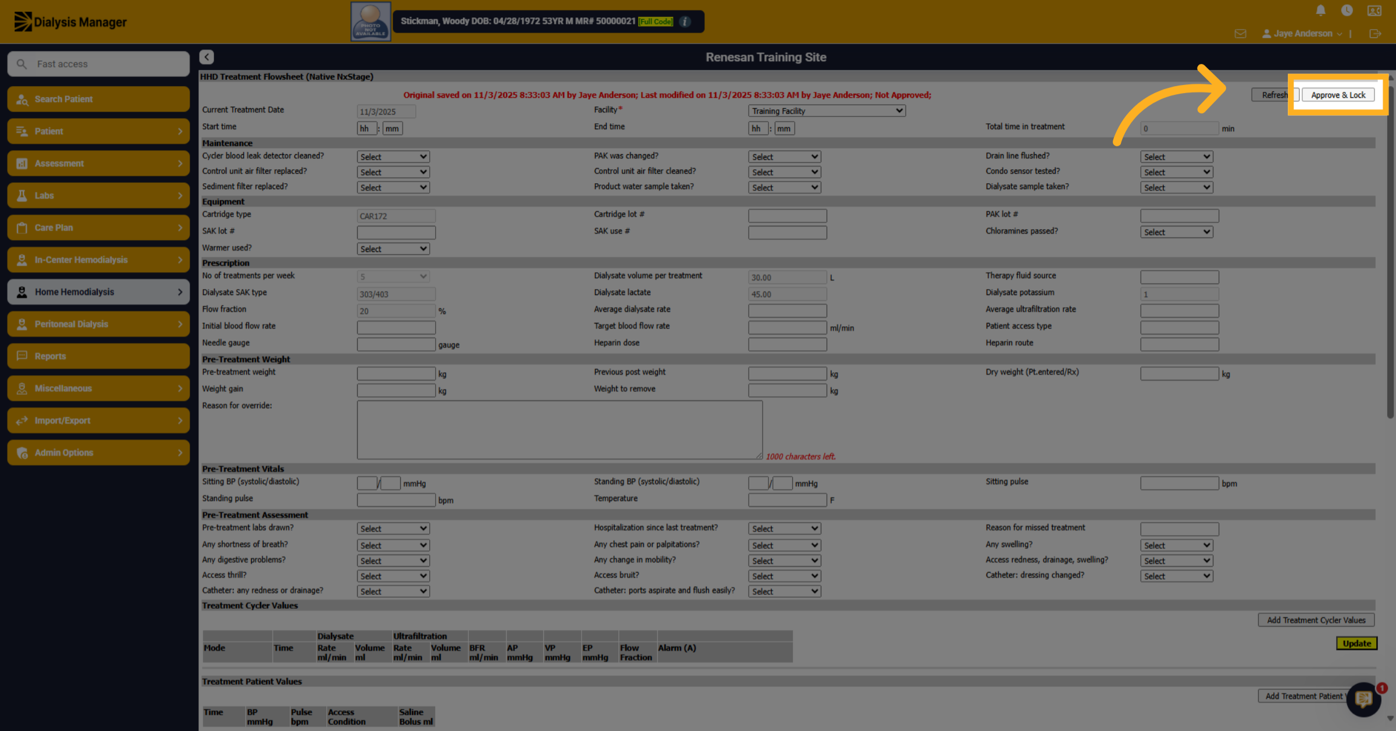Click the Refresh button
Screen dimensions: 1396x731
[1274, 95]
